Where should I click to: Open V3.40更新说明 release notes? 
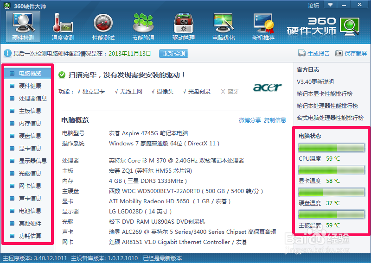pos(315,82)
